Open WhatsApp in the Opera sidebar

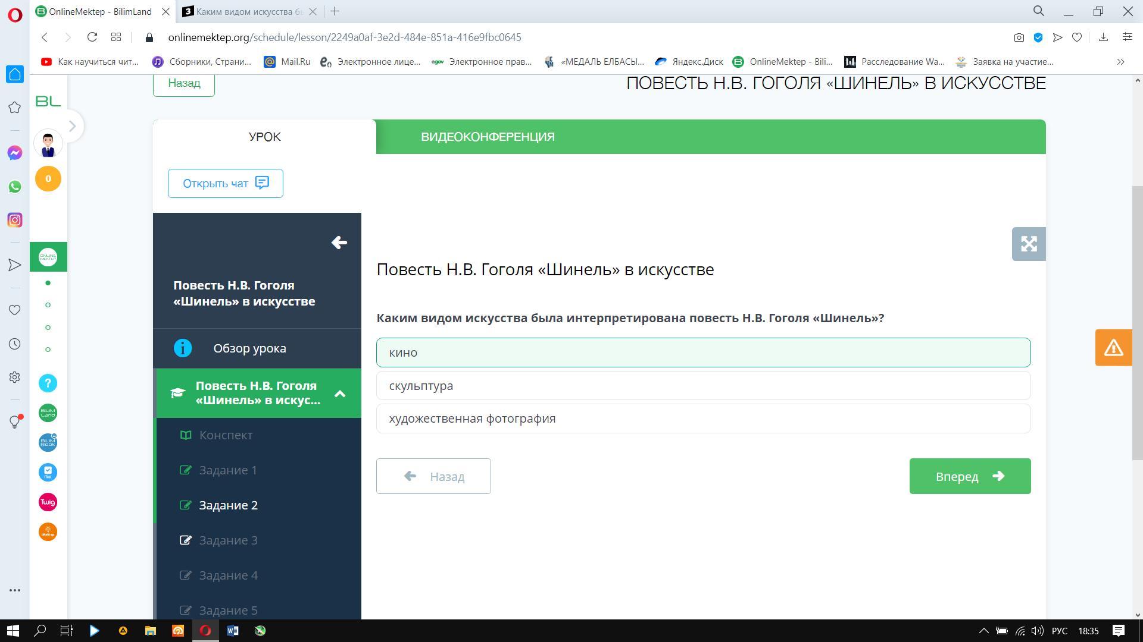point(15,187)
